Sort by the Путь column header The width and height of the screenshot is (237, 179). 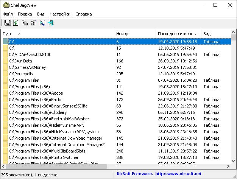click(58, 34)
